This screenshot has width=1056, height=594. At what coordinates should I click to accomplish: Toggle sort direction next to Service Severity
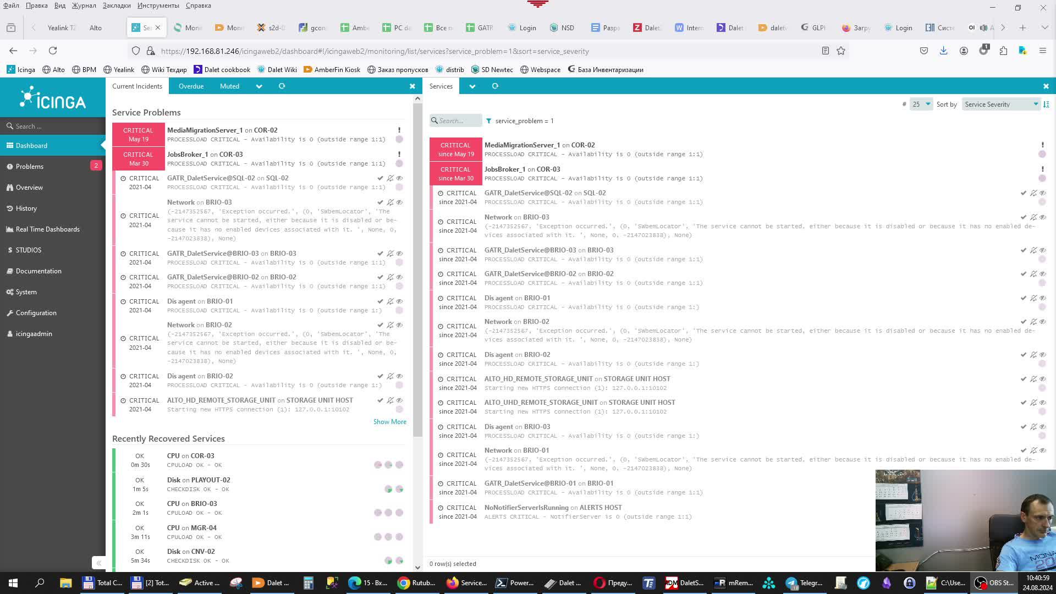tap(1046, 104)
